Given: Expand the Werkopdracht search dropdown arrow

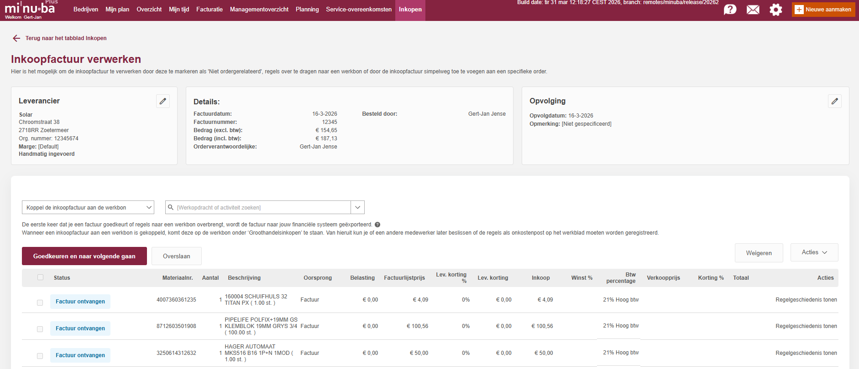Looking at the screenshot, I should tap(357, 208).
